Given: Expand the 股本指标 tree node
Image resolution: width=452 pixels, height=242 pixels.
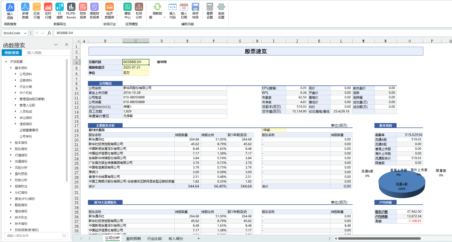Looking at the screenshot, I should pos(11,143).
